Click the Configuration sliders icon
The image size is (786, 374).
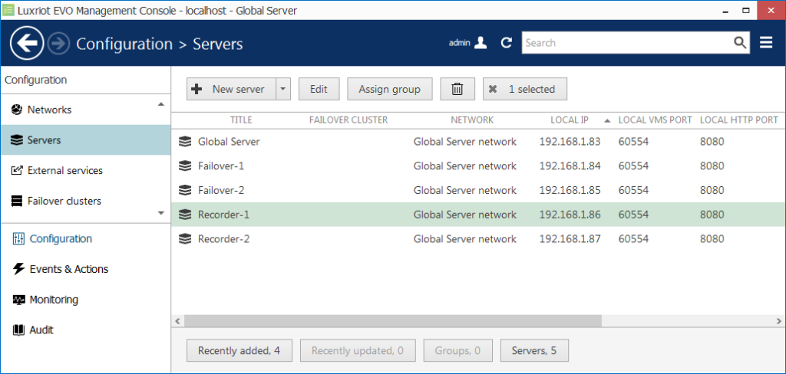point(18,239)
